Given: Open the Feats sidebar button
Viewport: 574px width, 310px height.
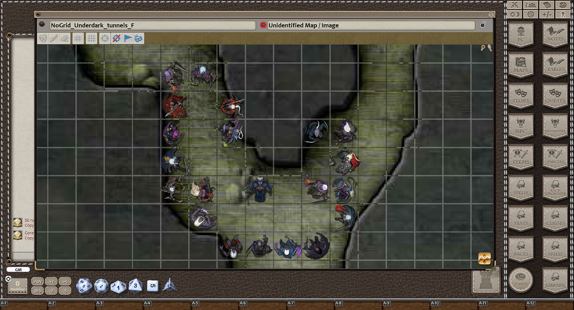Looking at the screenshot, I should [x=521, y=219].
